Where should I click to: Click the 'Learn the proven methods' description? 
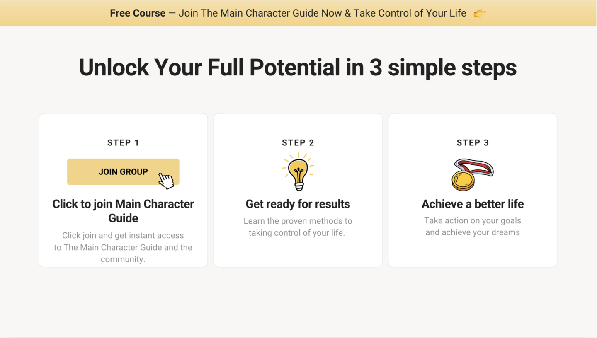click(x=298, y=227)
